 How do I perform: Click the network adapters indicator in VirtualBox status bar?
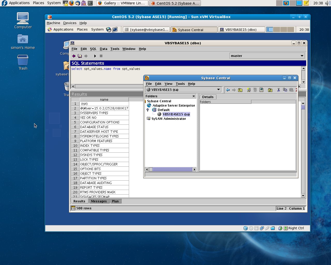(262, 228)
